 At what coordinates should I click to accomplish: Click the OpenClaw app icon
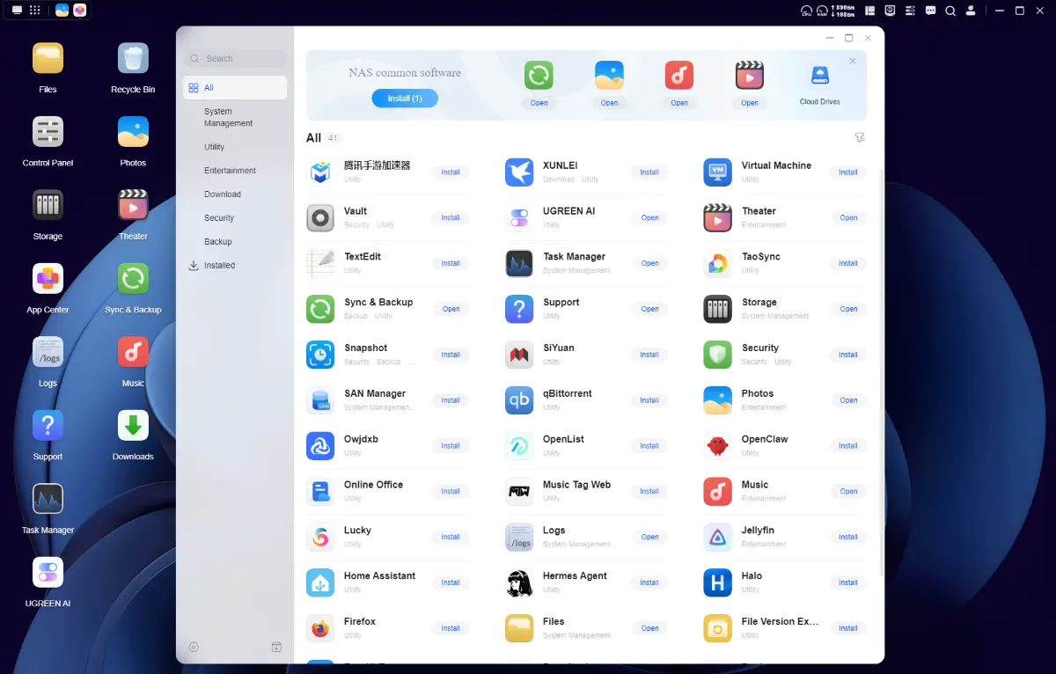coord(718,446)
